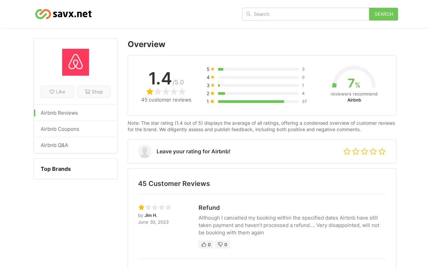Click the green SEARCH button
Viewport: 430px width, 269px height.
coord(384,14)
